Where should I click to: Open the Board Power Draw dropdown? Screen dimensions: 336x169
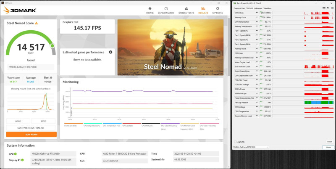257,71
